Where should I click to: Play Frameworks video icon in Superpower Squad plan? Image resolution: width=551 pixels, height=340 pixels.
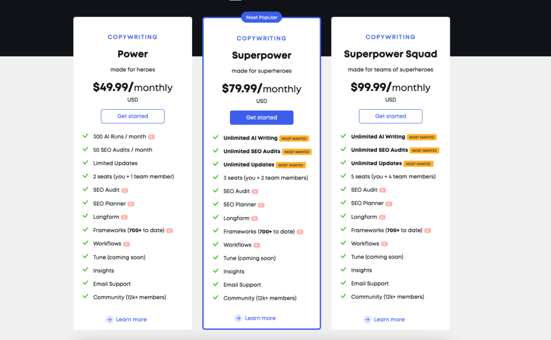tap(428, 230)
